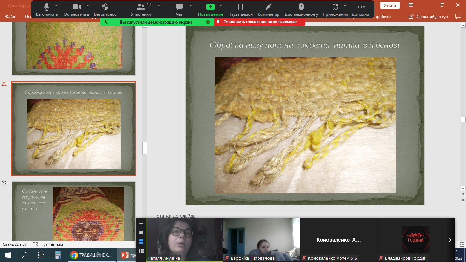This screenshot has height=262, width=466.
Task: Click українська language indicator
Action: click(53, 245)
